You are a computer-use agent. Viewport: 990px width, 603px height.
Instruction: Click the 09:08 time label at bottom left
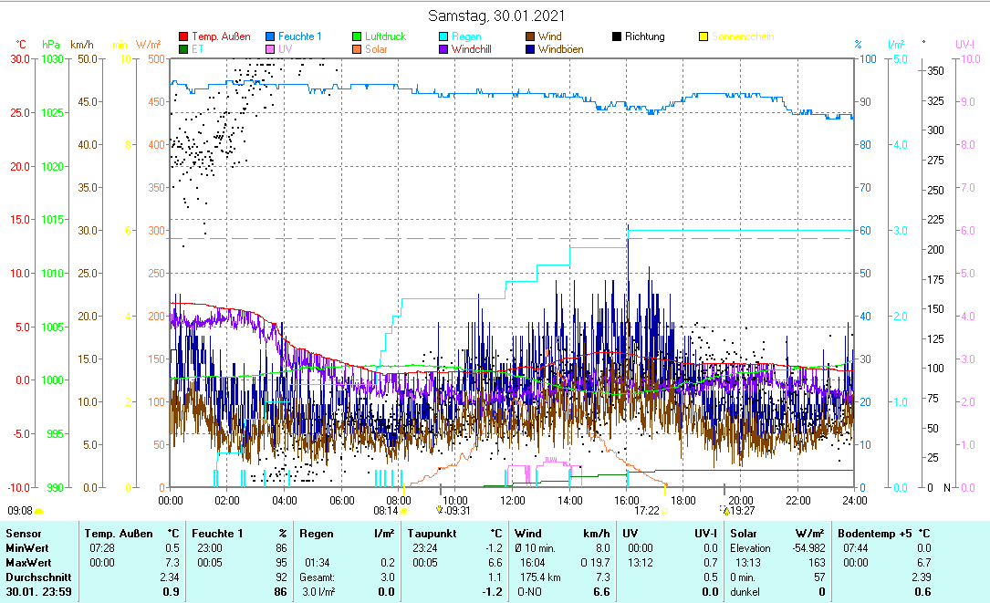pos(20,511)
